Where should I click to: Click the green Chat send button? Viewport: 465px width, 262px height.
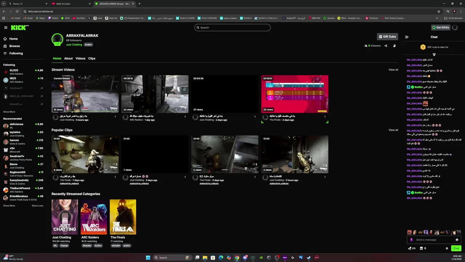click(x=456, y=249)
